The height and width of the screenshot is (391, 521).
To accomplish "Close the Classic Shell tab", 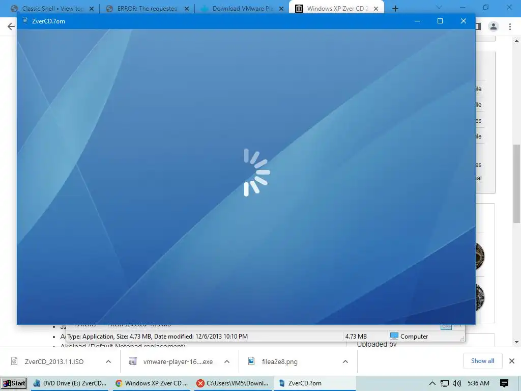I will 92,9.
